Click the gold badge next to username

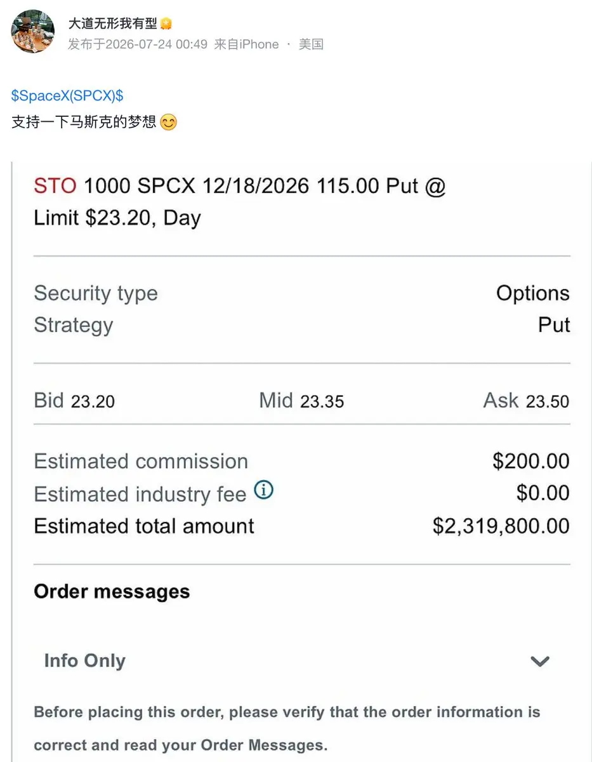pyautogui.click(x=166, y=24)
